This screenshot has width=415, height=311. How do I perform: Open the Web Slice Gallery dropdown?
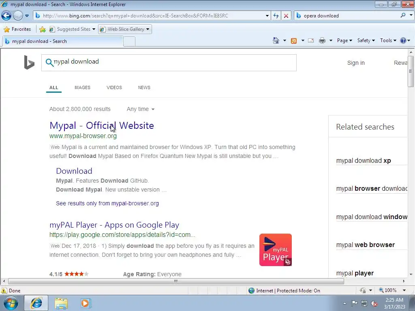tap(125, 29)
